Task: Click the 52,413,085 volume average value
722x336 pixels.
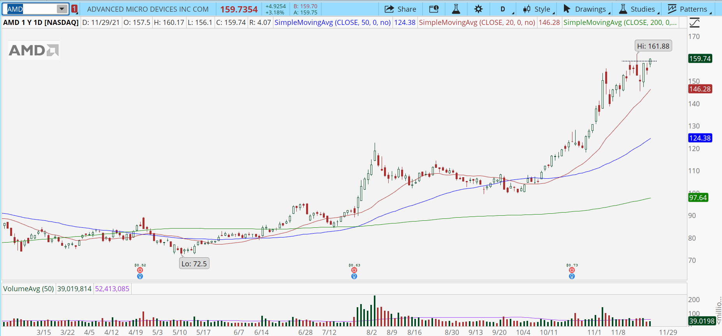Action: [x=112, y=289]
